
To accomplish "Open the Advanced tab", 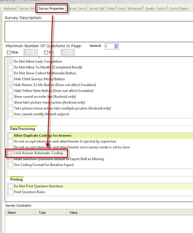I will pos(135,8).
